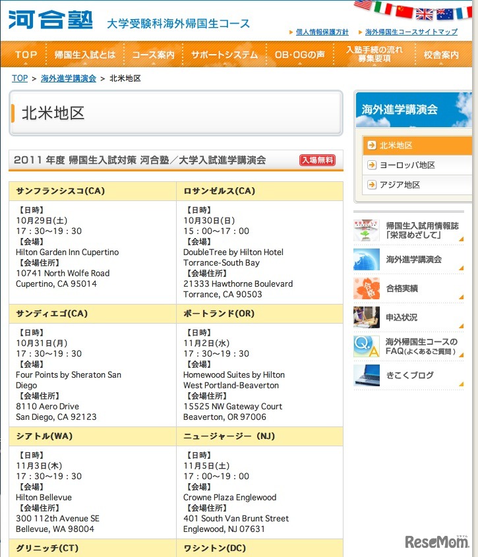This screenshot has height=557, width=478.
Task: Click the globe icon for 海外進学講演会
Action: coord(367,259)
